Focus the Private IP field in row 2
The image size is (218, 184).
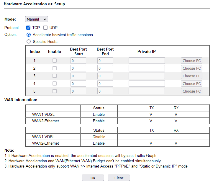click(147, 68)
